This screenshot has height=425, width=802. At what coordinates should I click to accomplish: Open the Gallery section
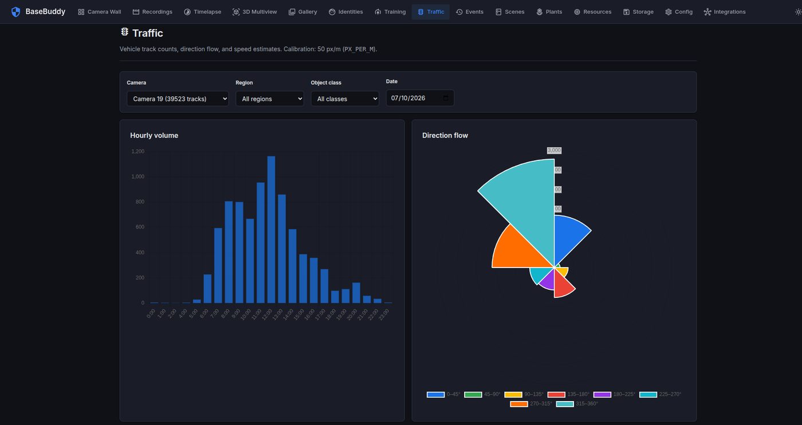(x=303, y=11)
